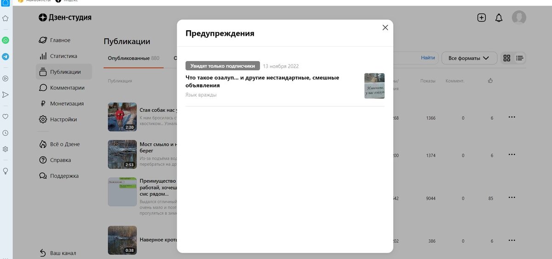Select Публикации in the sidebar
This screenshot has width=552, height=259.
[64, 72]
